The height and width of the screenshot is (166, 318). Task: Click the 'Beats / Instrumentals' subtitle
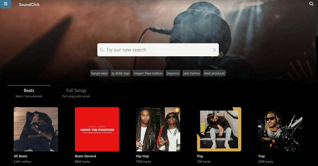[x=29, y=96]
